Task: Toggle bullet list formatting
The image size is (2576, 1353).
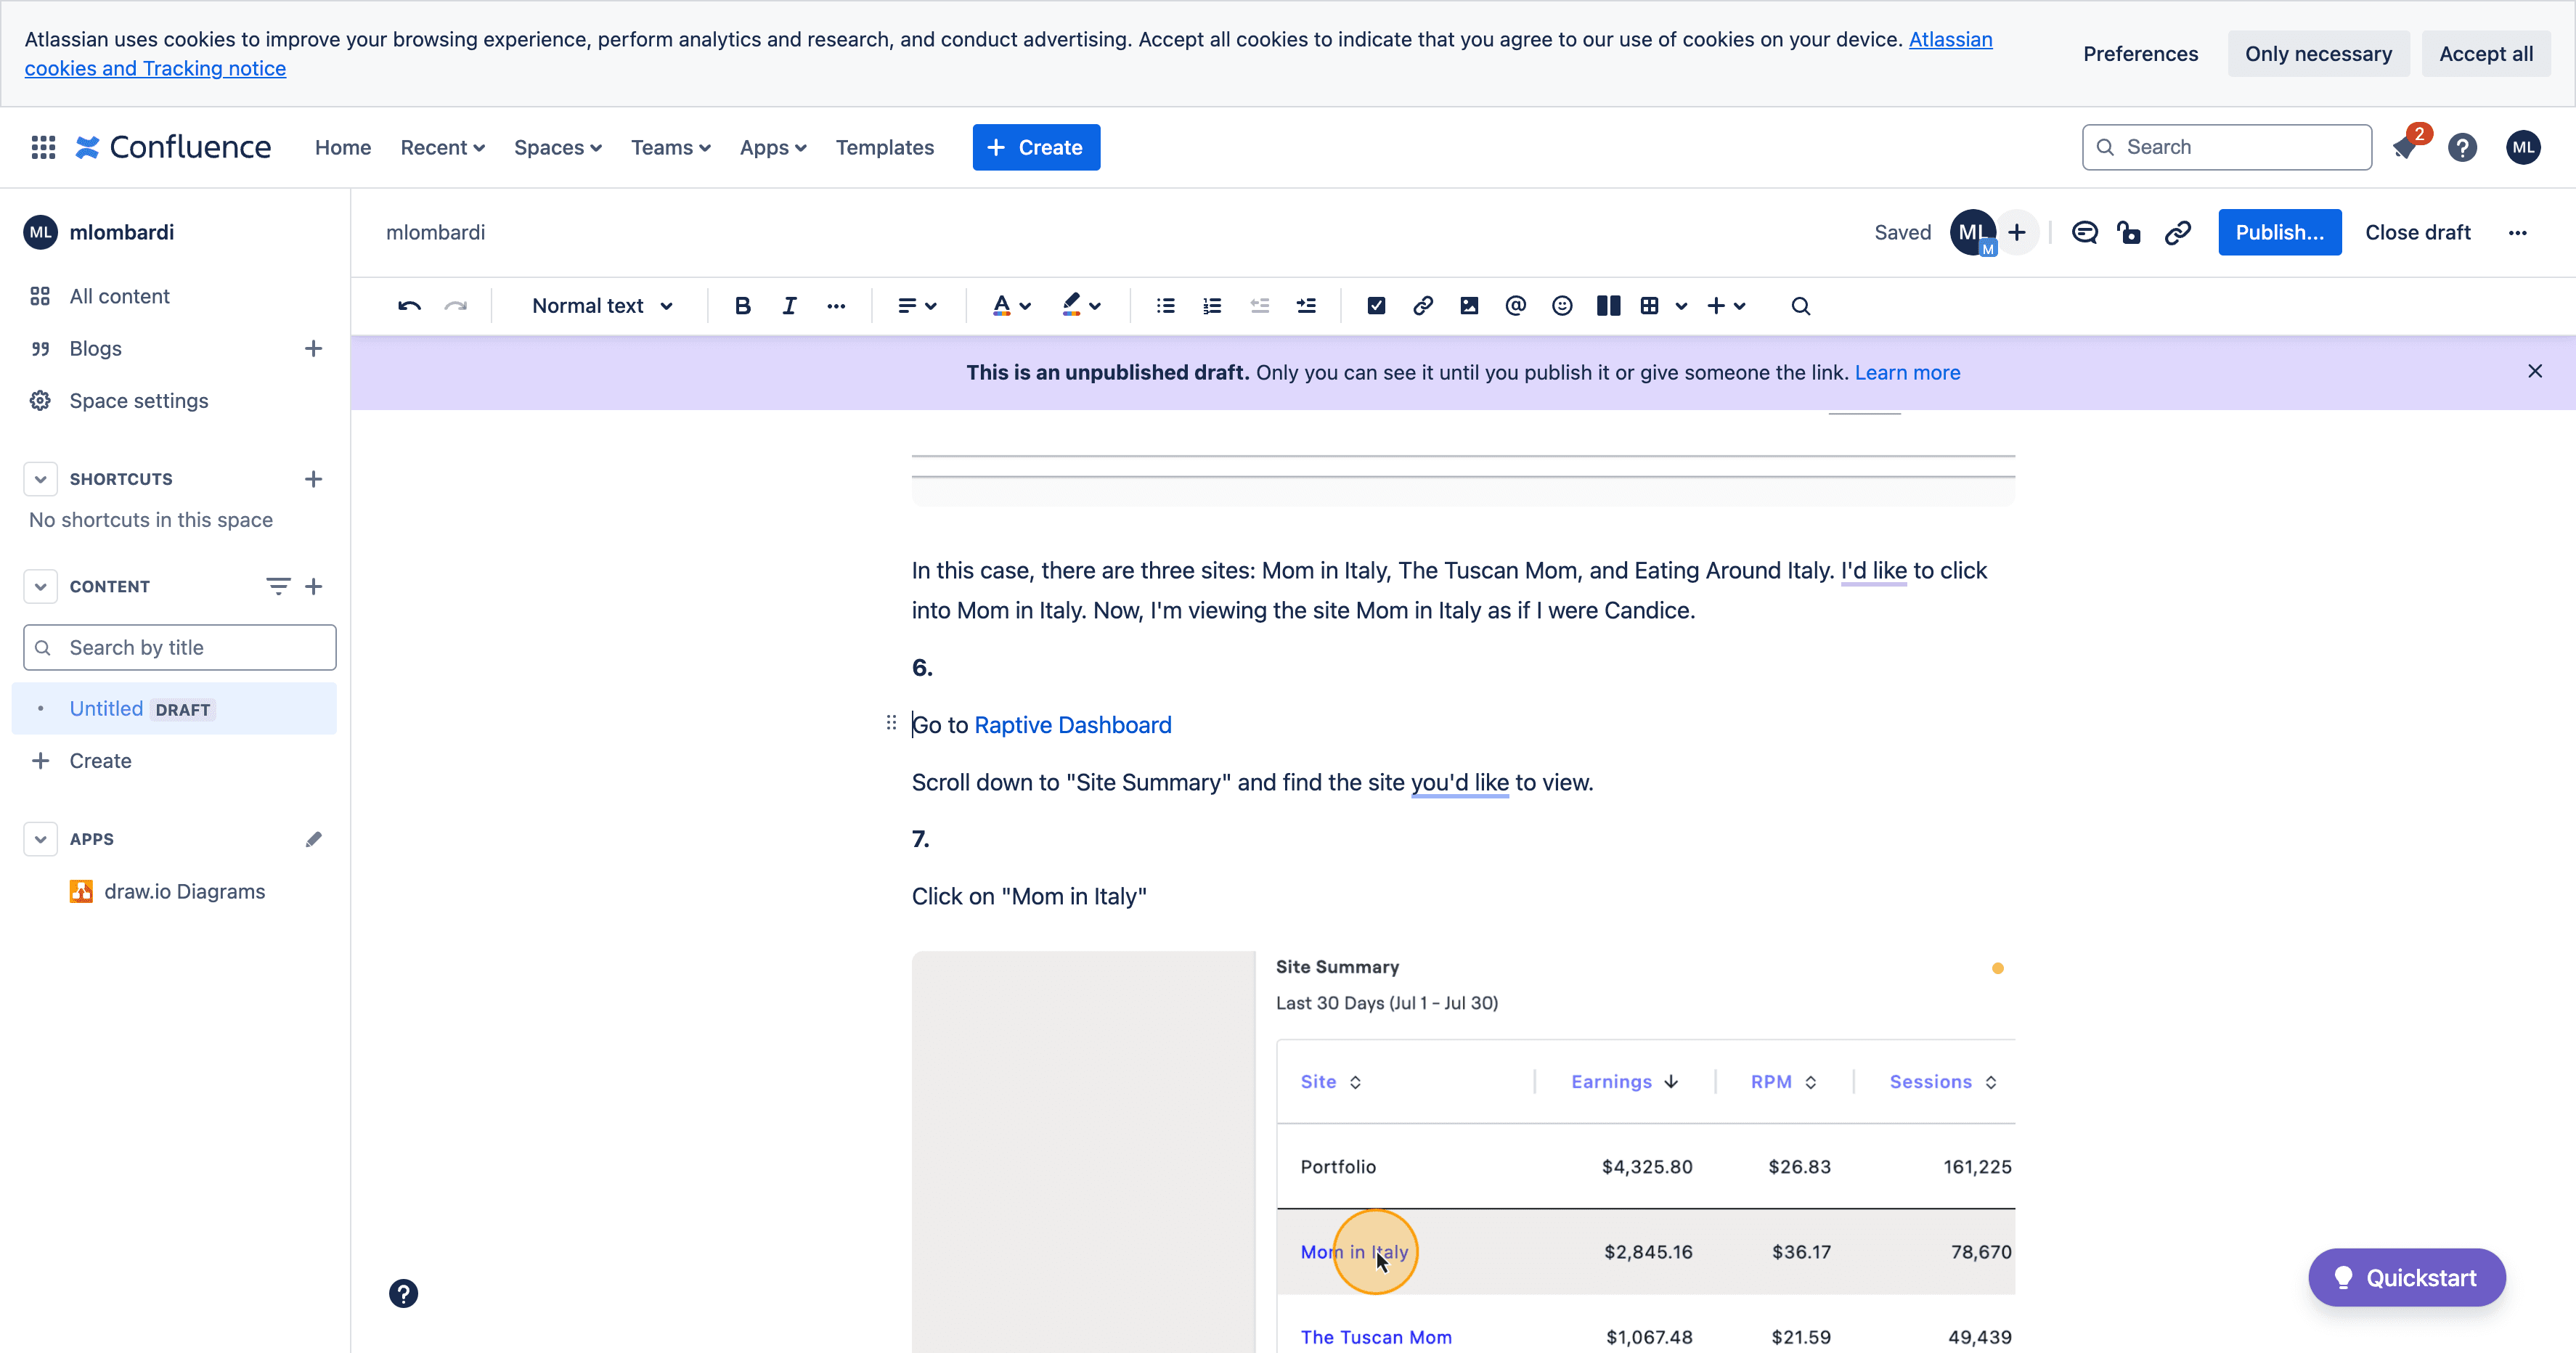Action: click(x=1165, y=306)
